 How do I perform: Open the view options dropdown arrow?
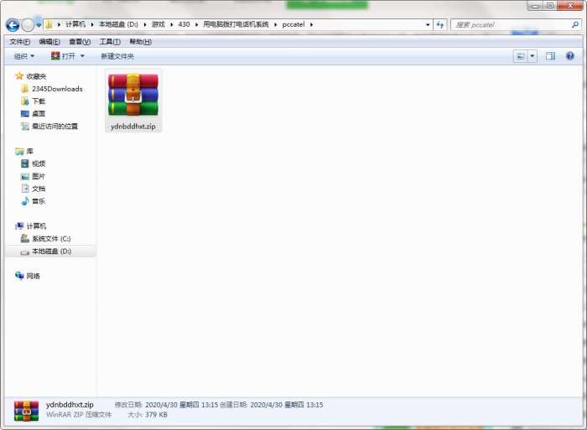click(532, 56)
